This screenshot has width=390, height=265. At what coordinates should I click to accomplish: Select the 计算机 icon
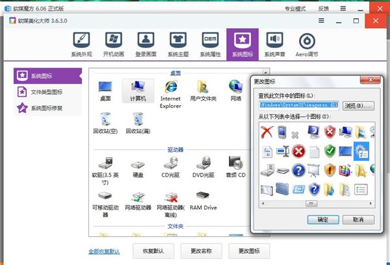138,91
